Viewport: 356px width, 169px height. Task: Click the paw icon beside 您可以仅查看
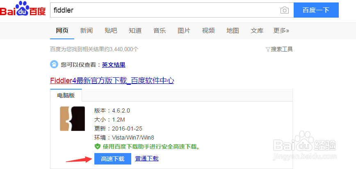54,65
